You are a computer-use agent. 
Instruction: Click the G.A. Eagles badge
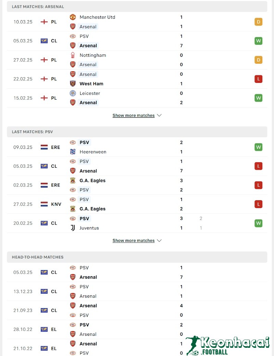click(72, 180)
